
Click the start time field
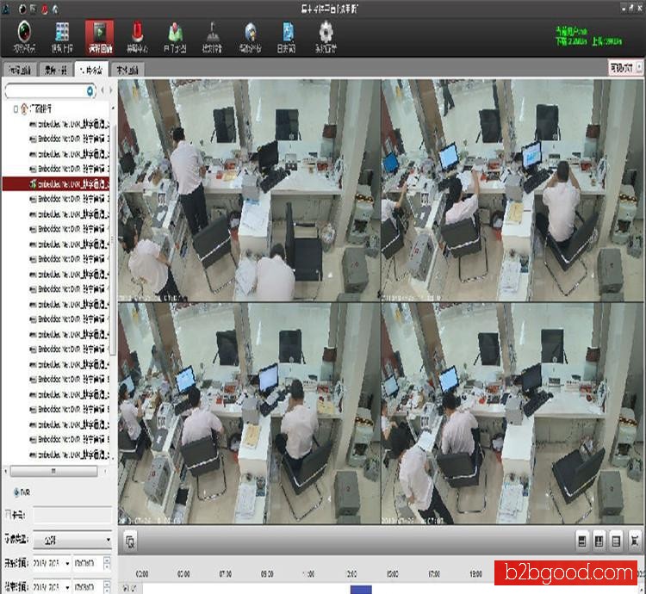pos(88,564)
